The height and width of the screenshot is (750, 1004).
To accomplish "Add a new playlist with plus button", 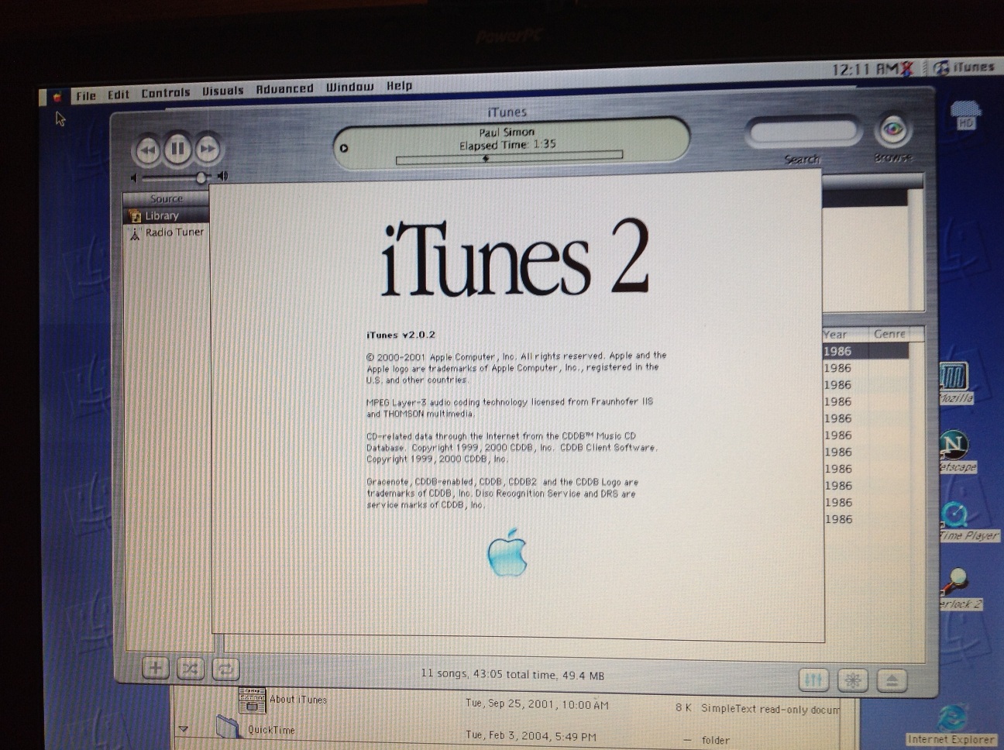I will [x=156, y=668].
